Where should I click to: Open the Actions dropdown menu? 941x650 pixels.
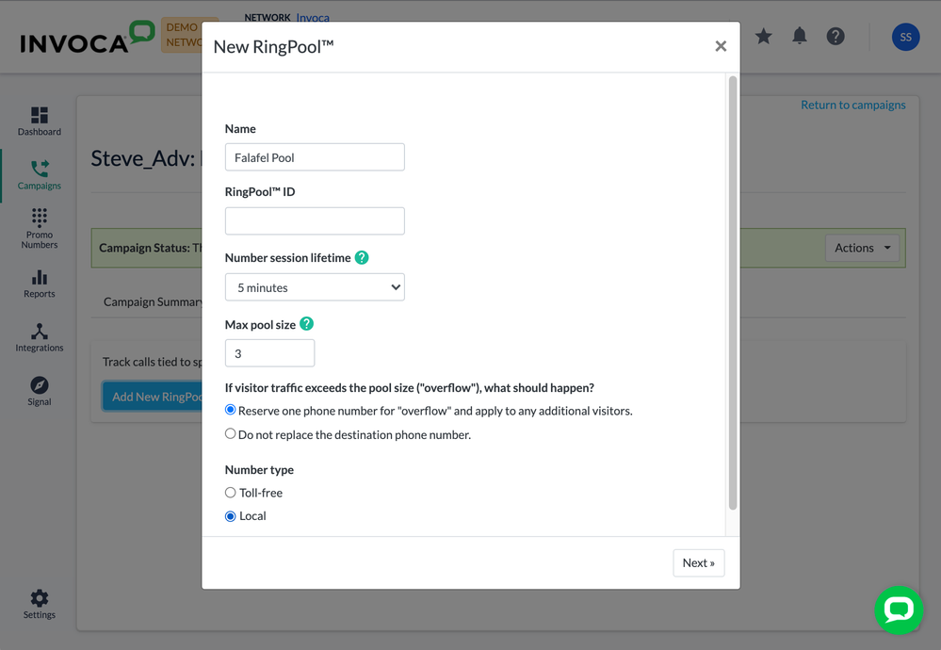tap(861, 248)
